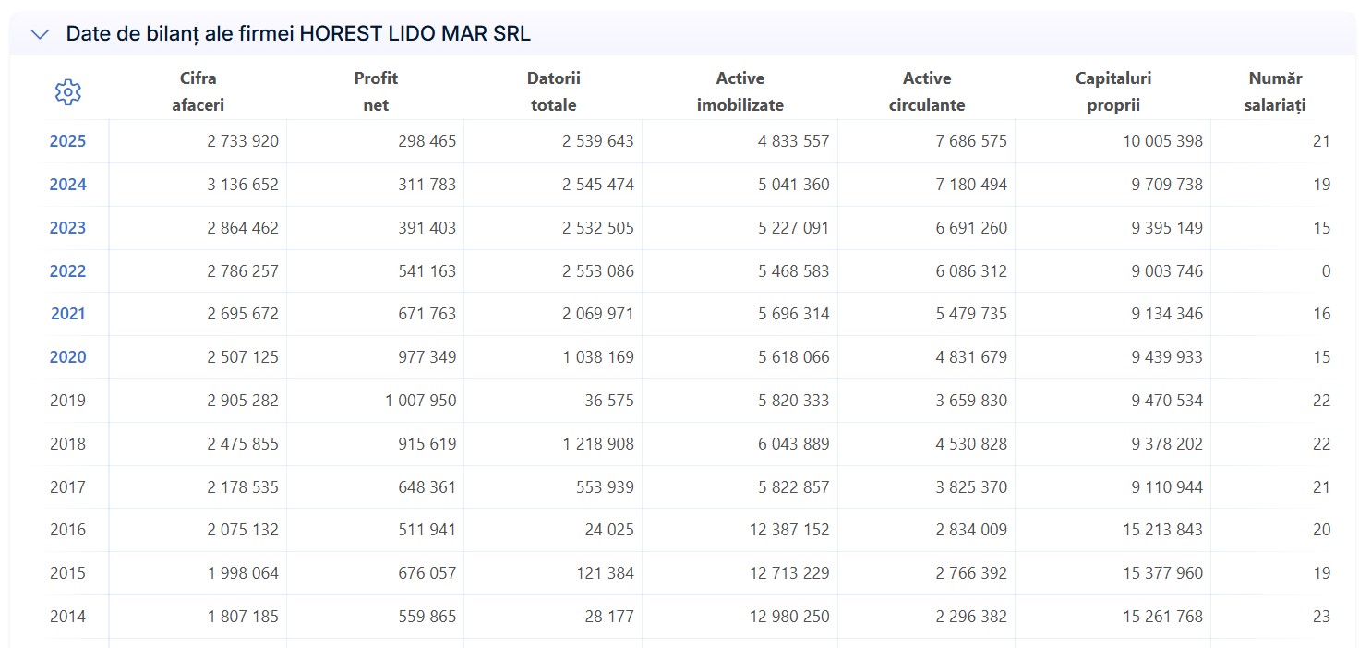Click the Cifra afaceri column header
Screen dimensions: 1359x648
coord(198,91)
